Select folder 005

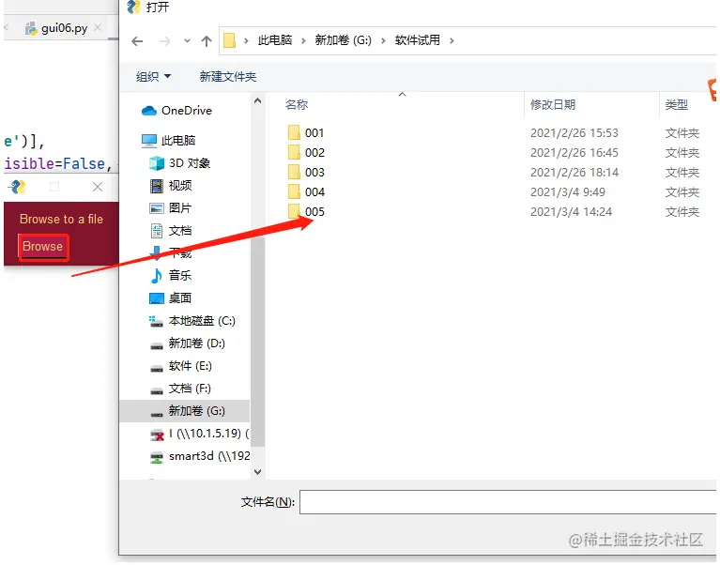point(314,212)
